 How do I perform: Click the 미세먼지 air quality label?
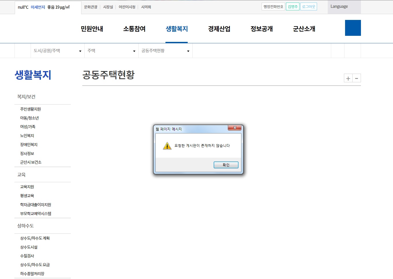pyautogui.click(x=38, y=7)
